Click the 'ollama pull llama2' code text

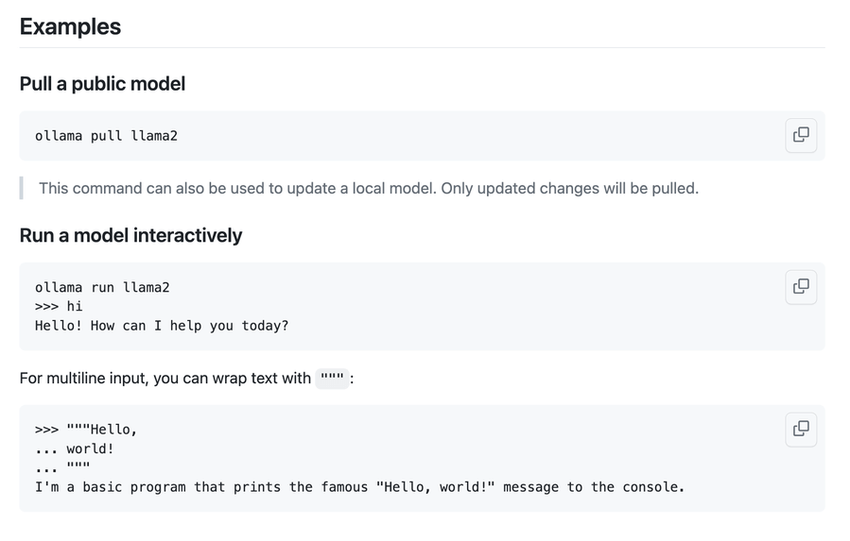point(106,135)
